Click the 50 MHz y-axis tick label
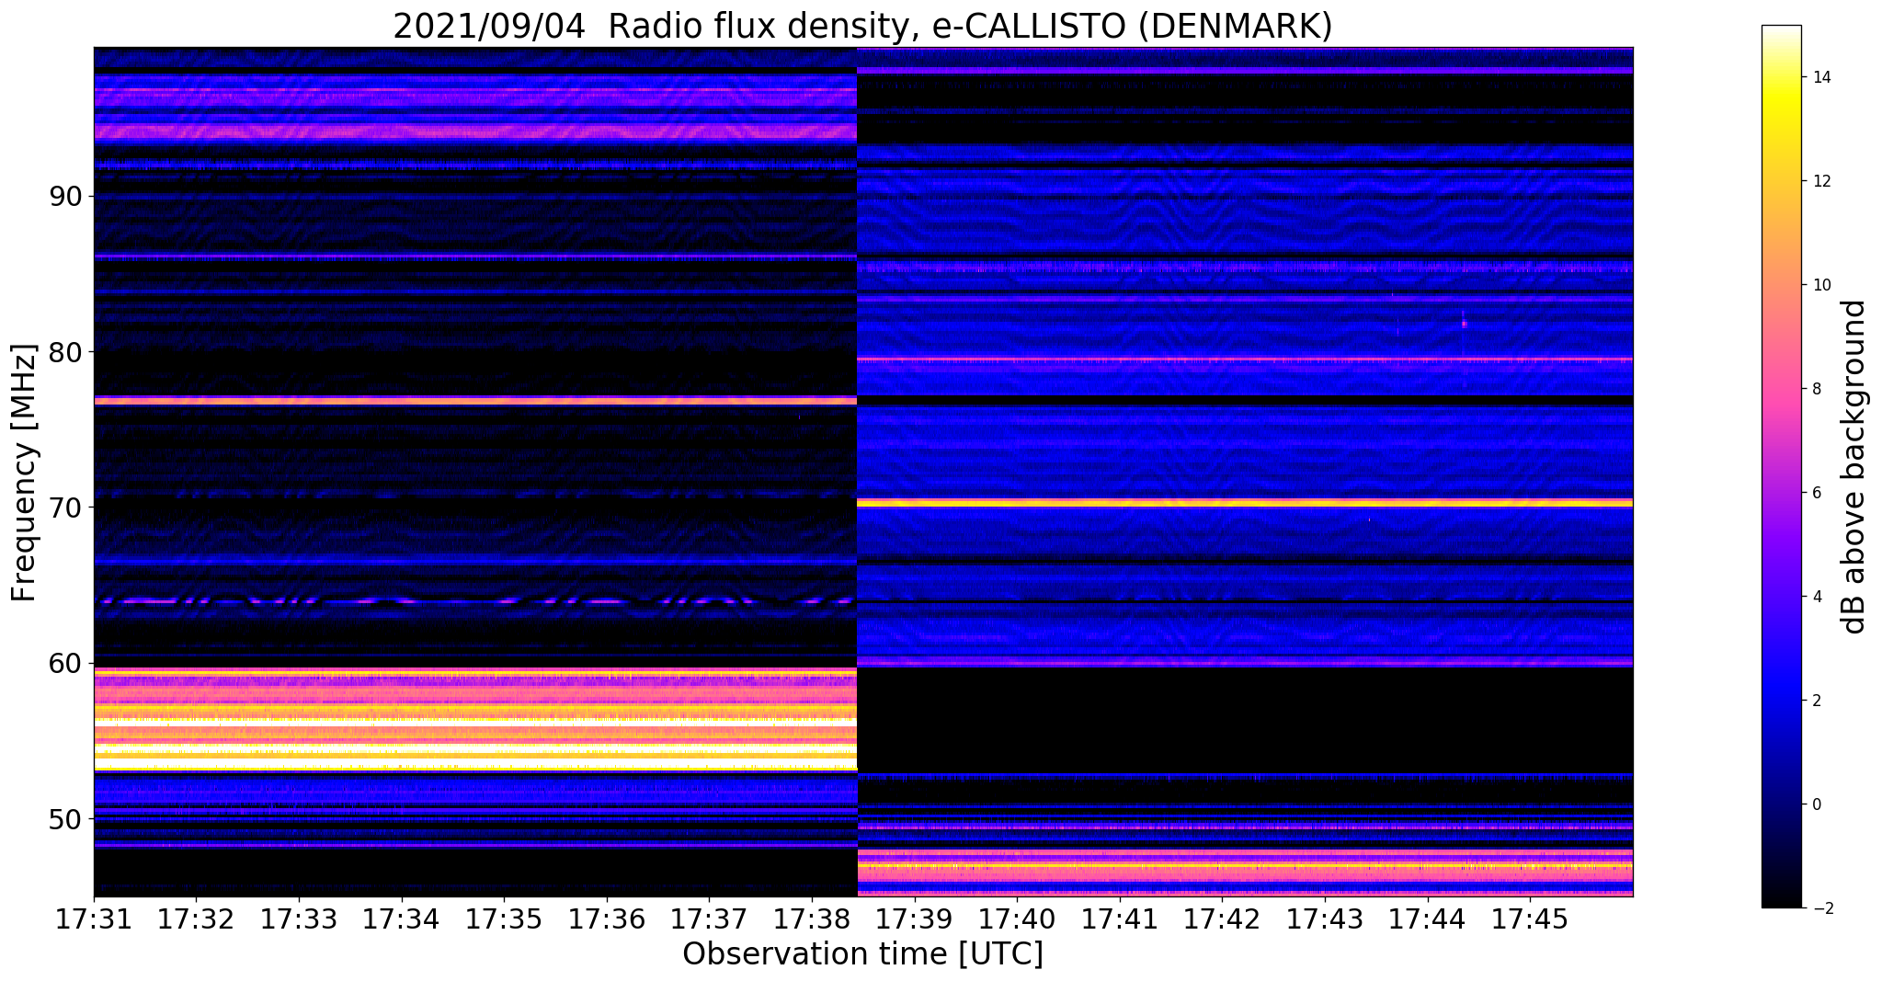1882x981 pixels. [x=63, y=818]
